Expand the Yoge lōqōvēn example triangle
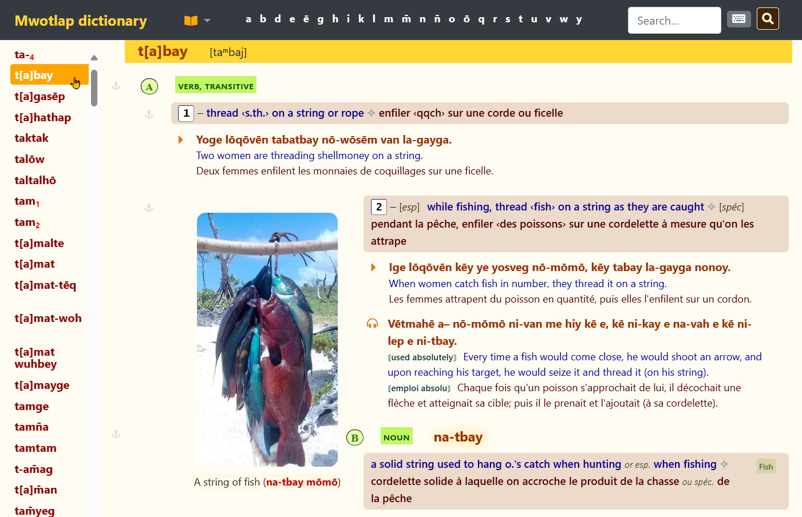This screenshot has height=517, width=802. (181, 140)
